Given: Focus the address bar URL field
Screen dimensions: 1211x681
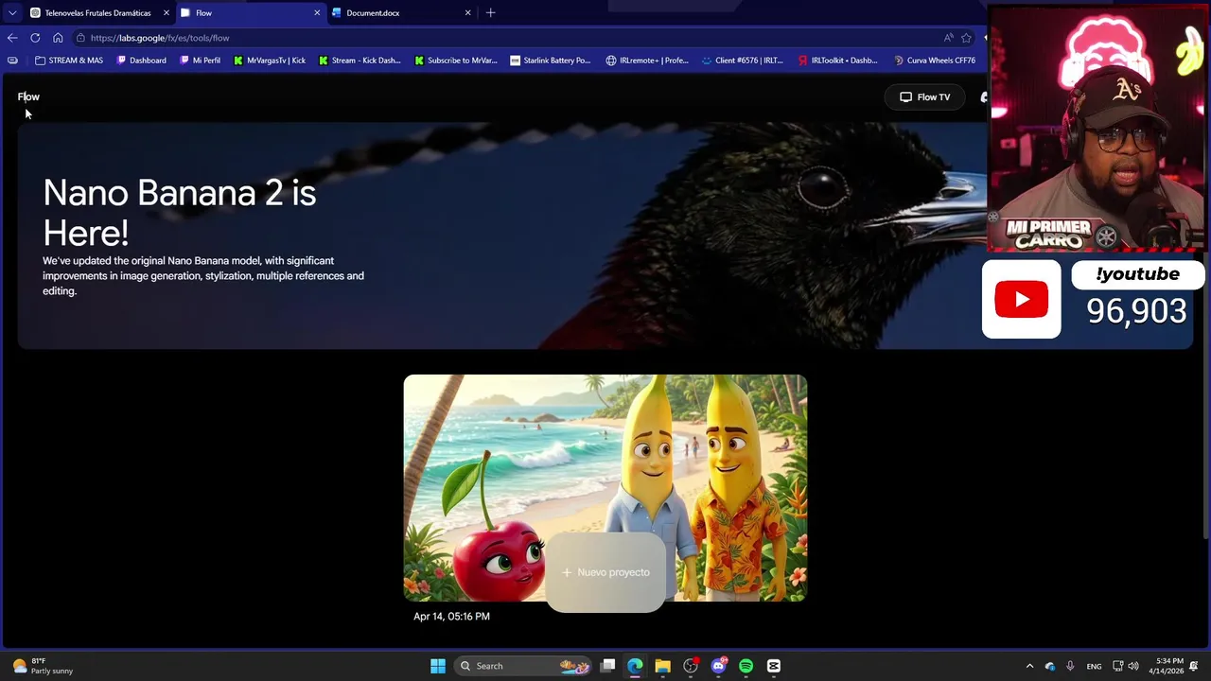Looking at the screenshot, I should click(511, 38).
